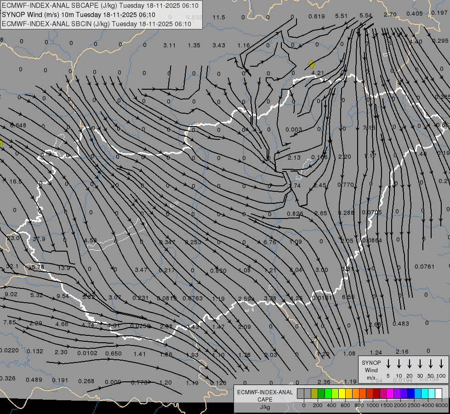Select the dark green CAPE legend swatch
This screenshot has height=414, width=450.
(x=321, y=394)
